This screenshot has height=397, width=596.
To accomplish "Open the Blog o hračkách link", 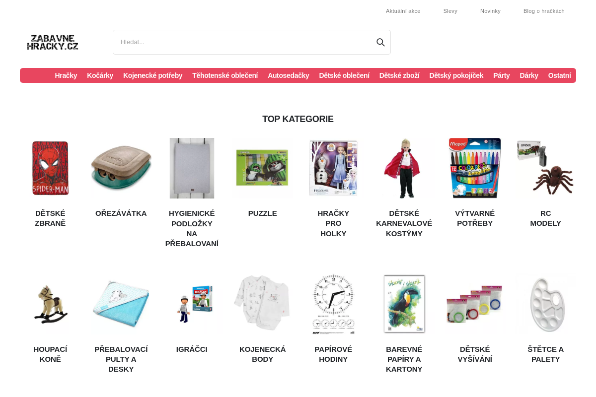I will click(544, 11).
